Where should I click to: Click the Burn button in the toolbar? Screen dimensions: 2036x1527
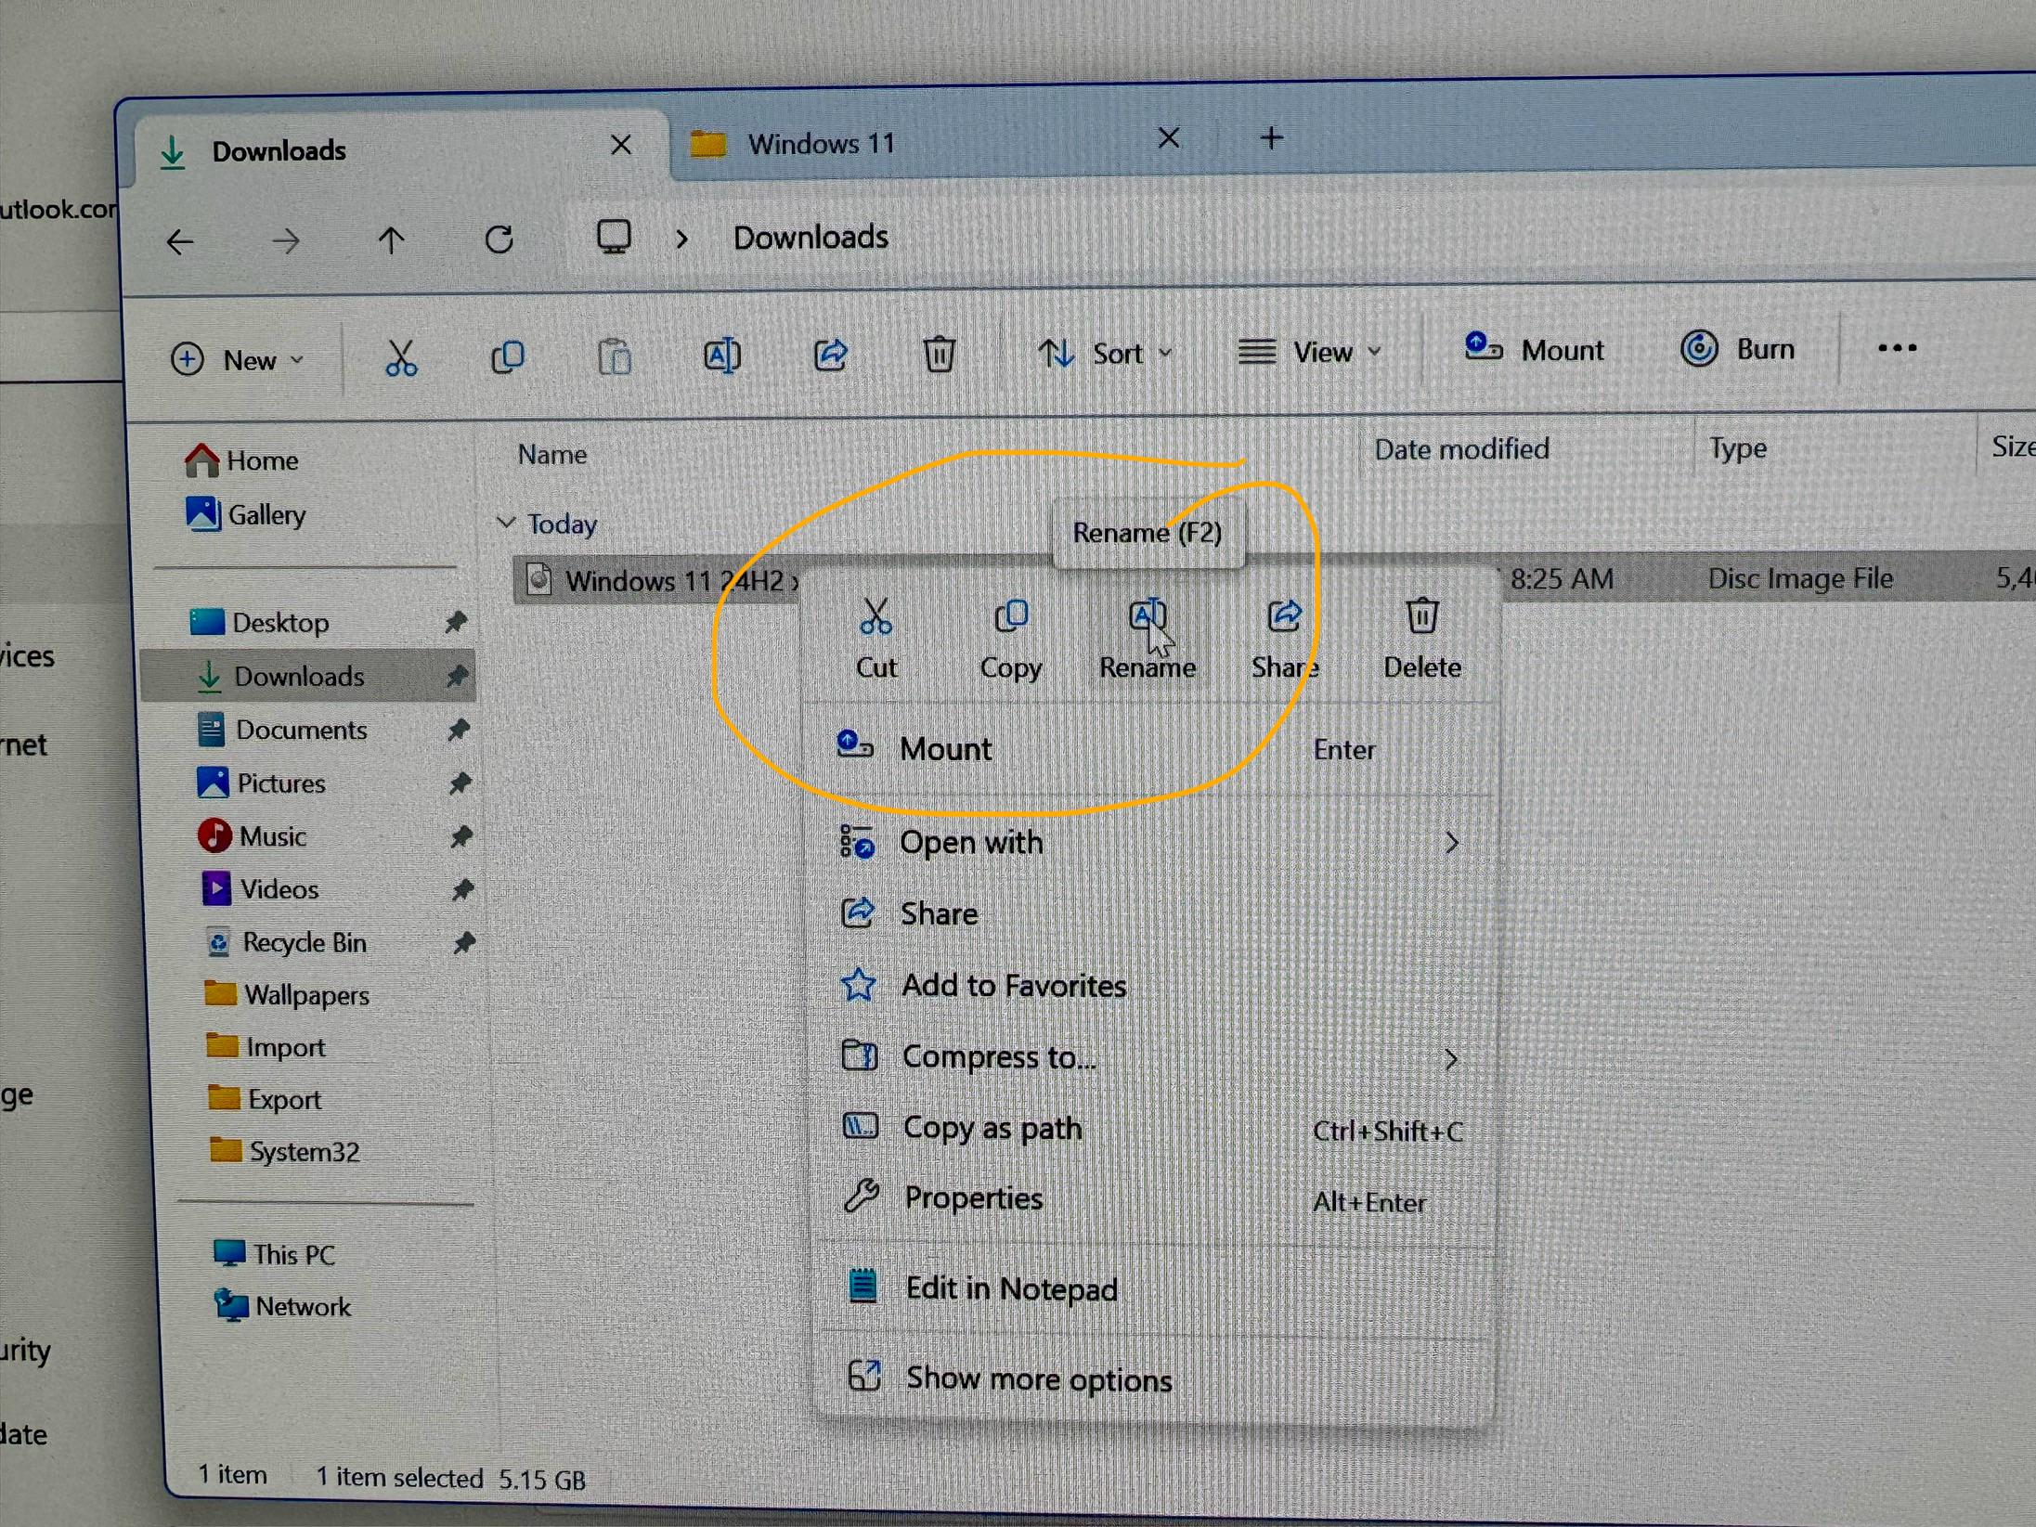[1738, 349]
